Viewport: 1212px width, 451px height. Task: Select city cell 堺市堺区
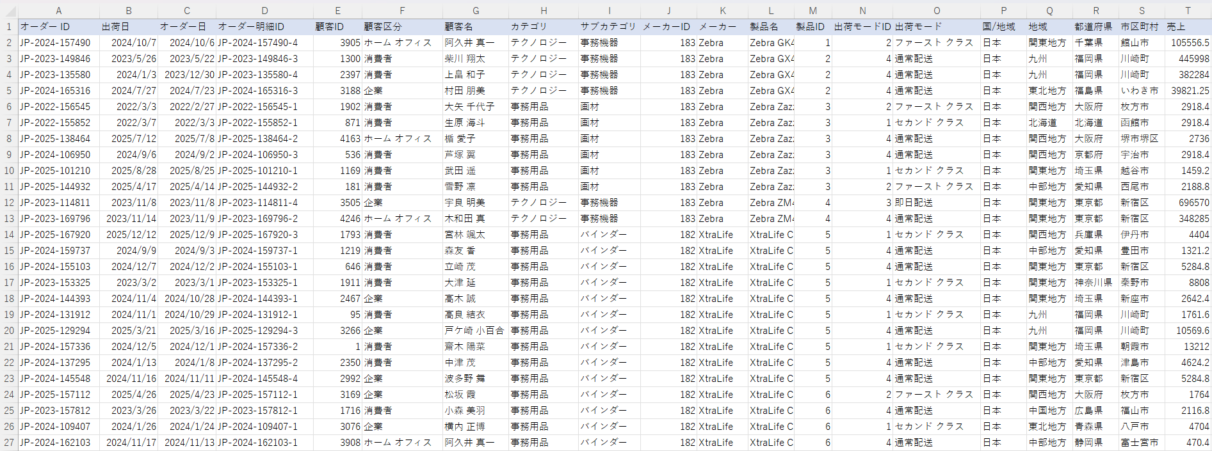1142,138
